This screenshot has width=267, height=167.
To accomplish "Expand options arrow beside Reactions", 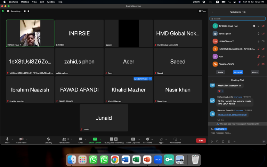I will point(152,139).
